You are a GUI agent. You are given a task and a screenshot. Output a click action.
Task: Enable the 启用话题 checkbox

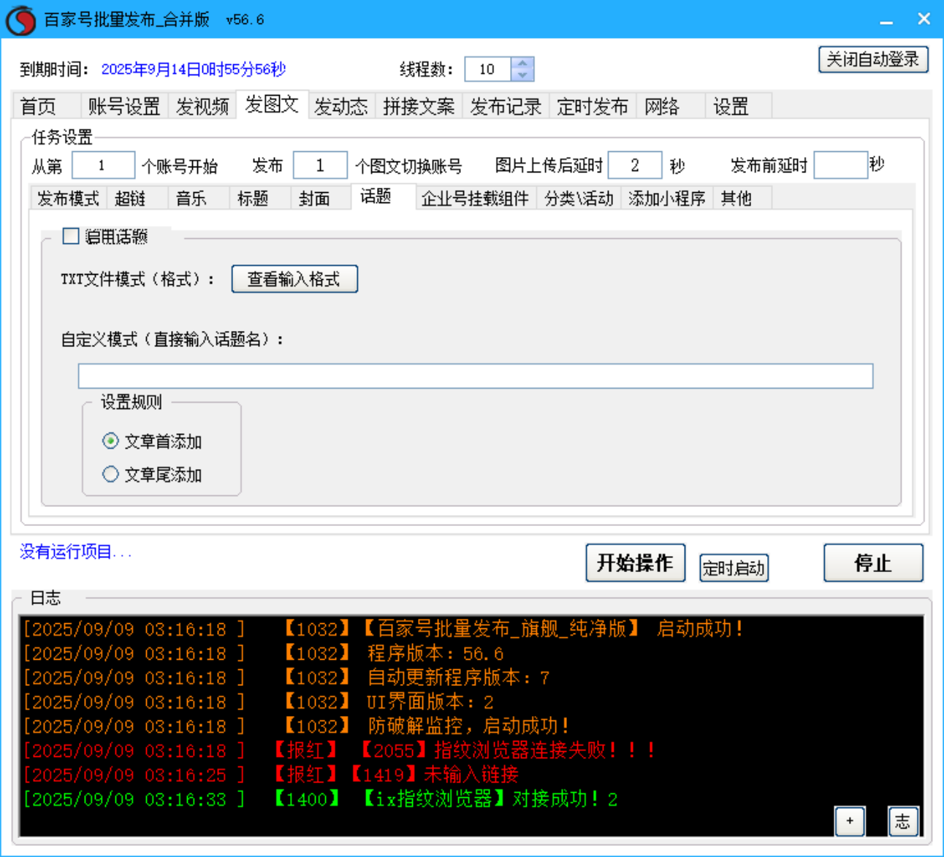(70, 236)
